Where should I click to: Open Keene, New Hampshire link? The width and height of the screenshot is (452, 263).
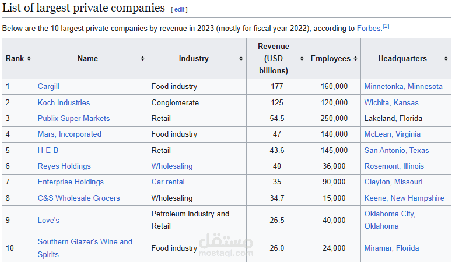coord(404,198)
